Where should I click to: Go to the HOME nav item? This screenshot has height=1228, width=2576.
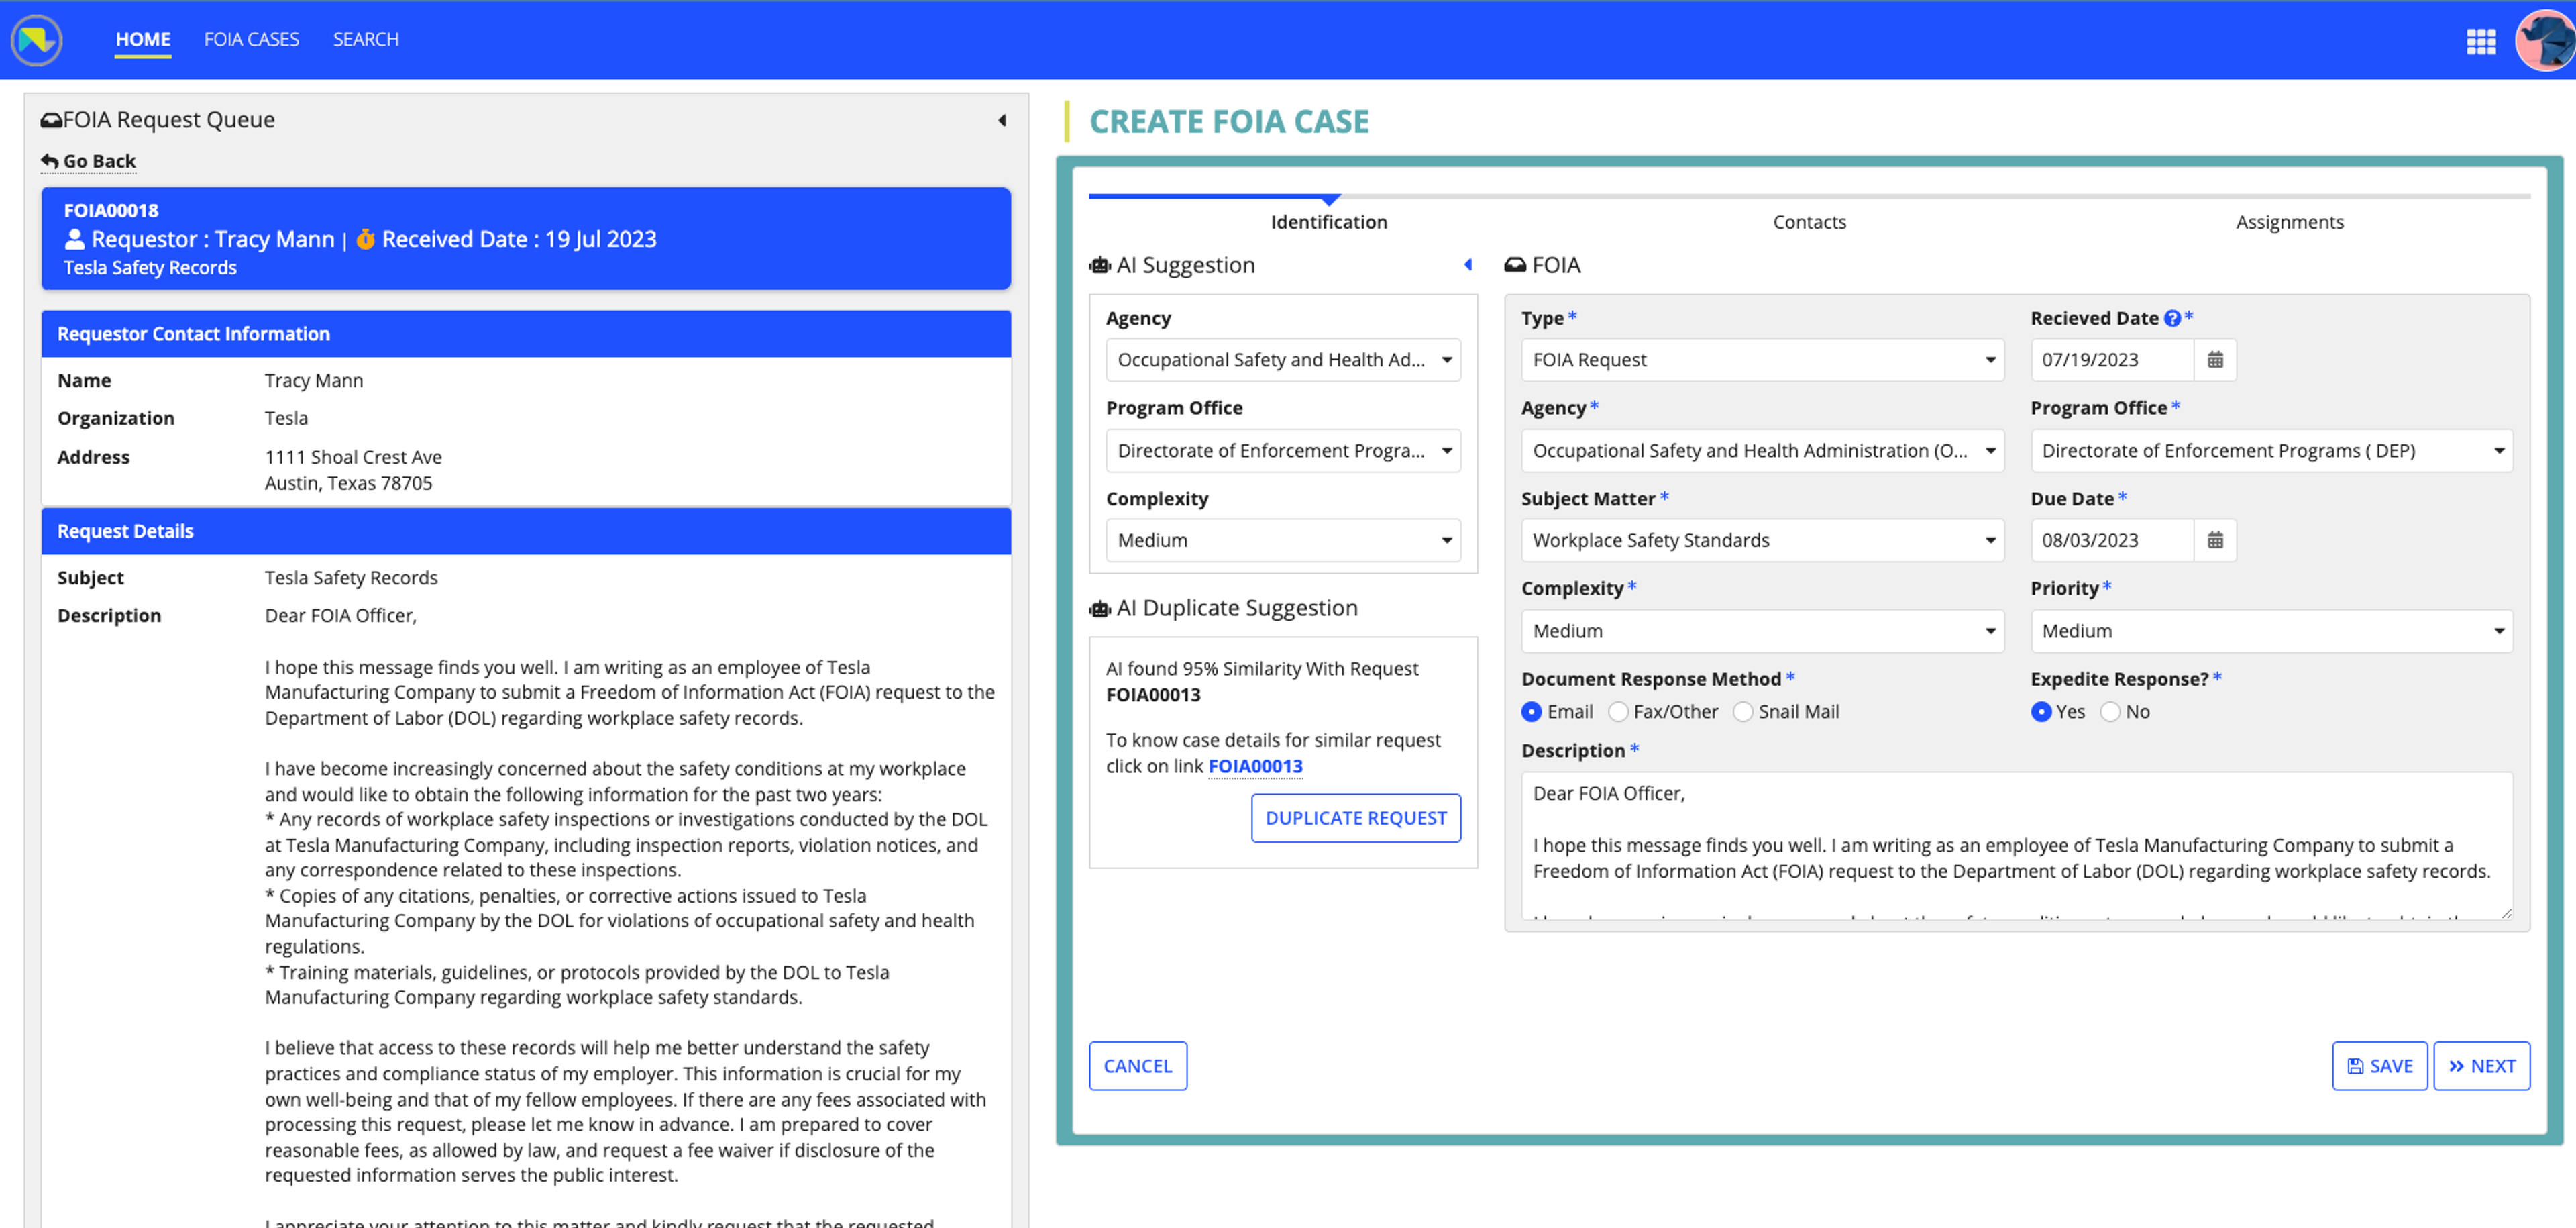pos(143,39)
